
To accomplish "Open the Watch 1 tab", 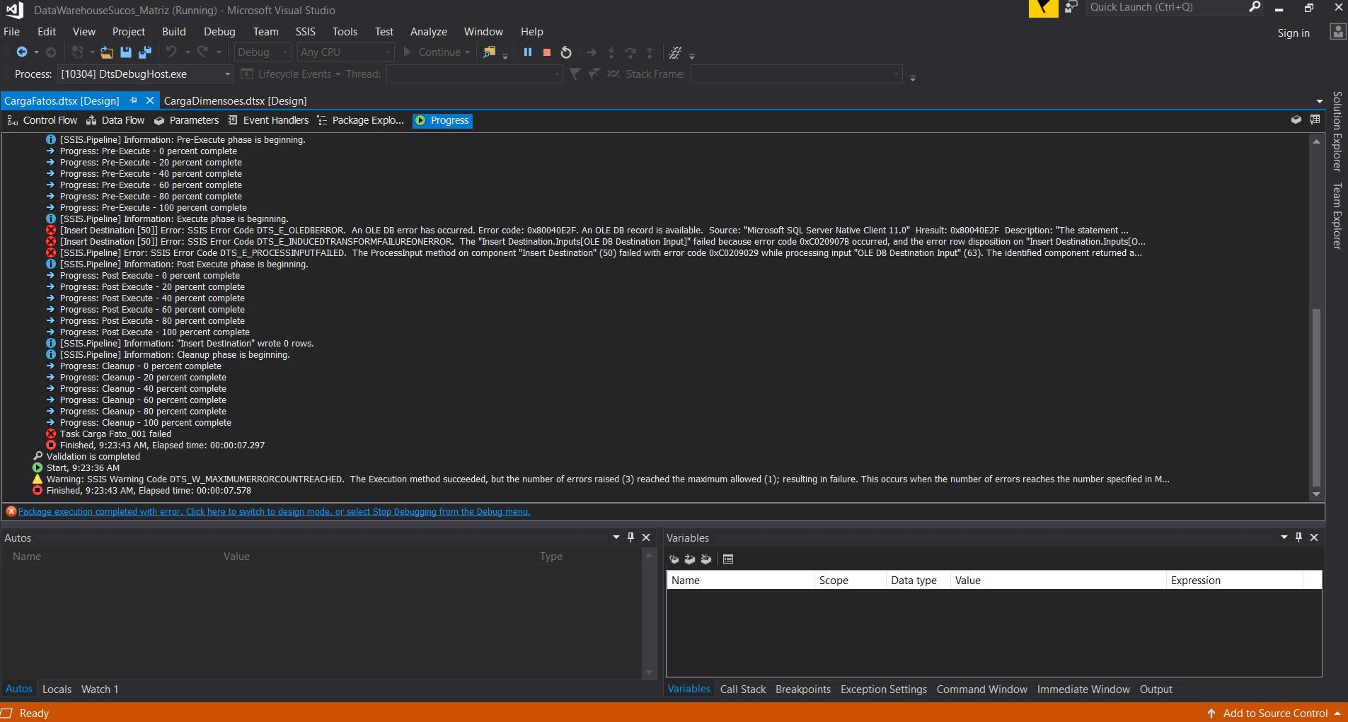I will point(100,689).
